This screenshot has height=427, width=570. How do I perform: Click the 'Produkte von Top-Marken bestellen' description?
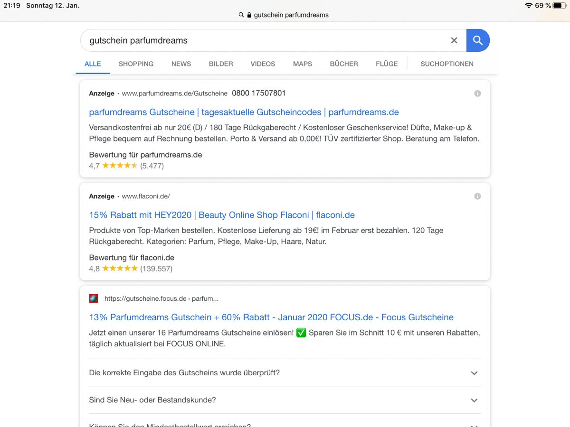[266, 236]
